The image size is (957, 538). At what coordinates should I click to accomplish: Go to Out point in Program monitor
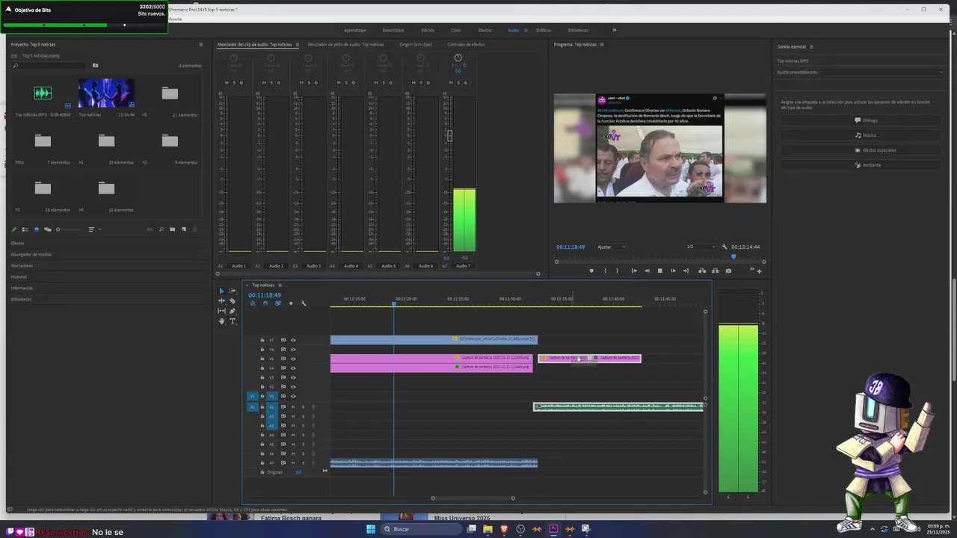point(686,270)
